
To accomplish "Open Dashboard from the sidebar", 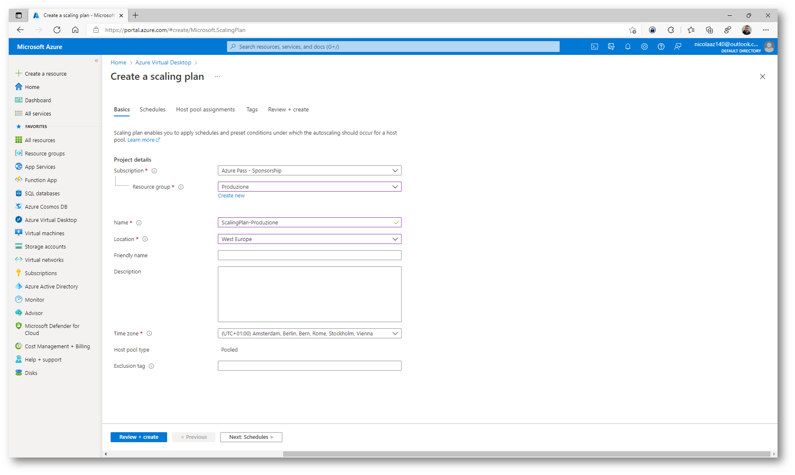I will tap(38, 100).
